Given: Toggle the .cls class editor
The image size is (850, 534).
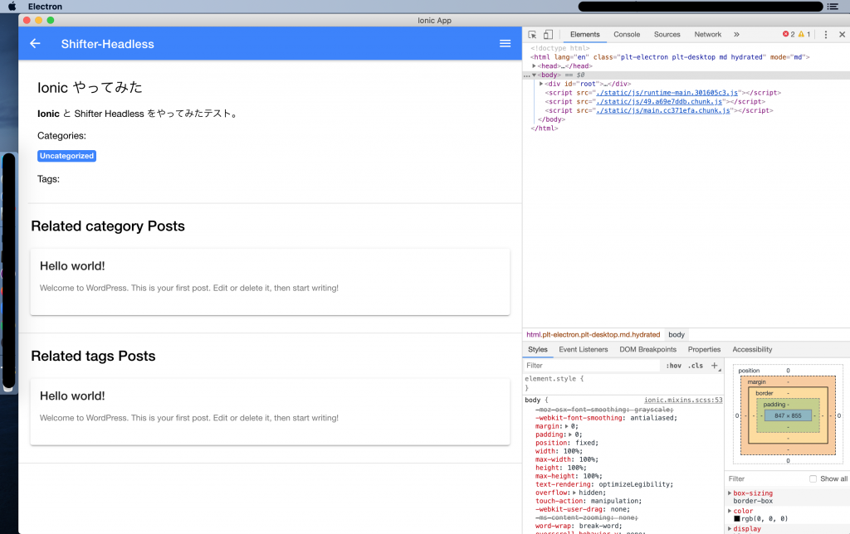Looking at the screenshot, I should 696,367.
